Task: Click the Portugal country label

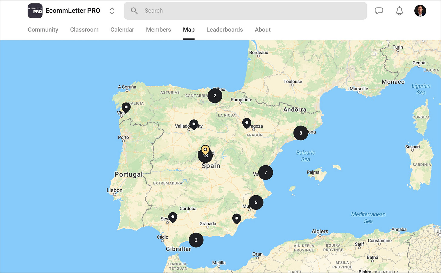Action: point(128,174)
